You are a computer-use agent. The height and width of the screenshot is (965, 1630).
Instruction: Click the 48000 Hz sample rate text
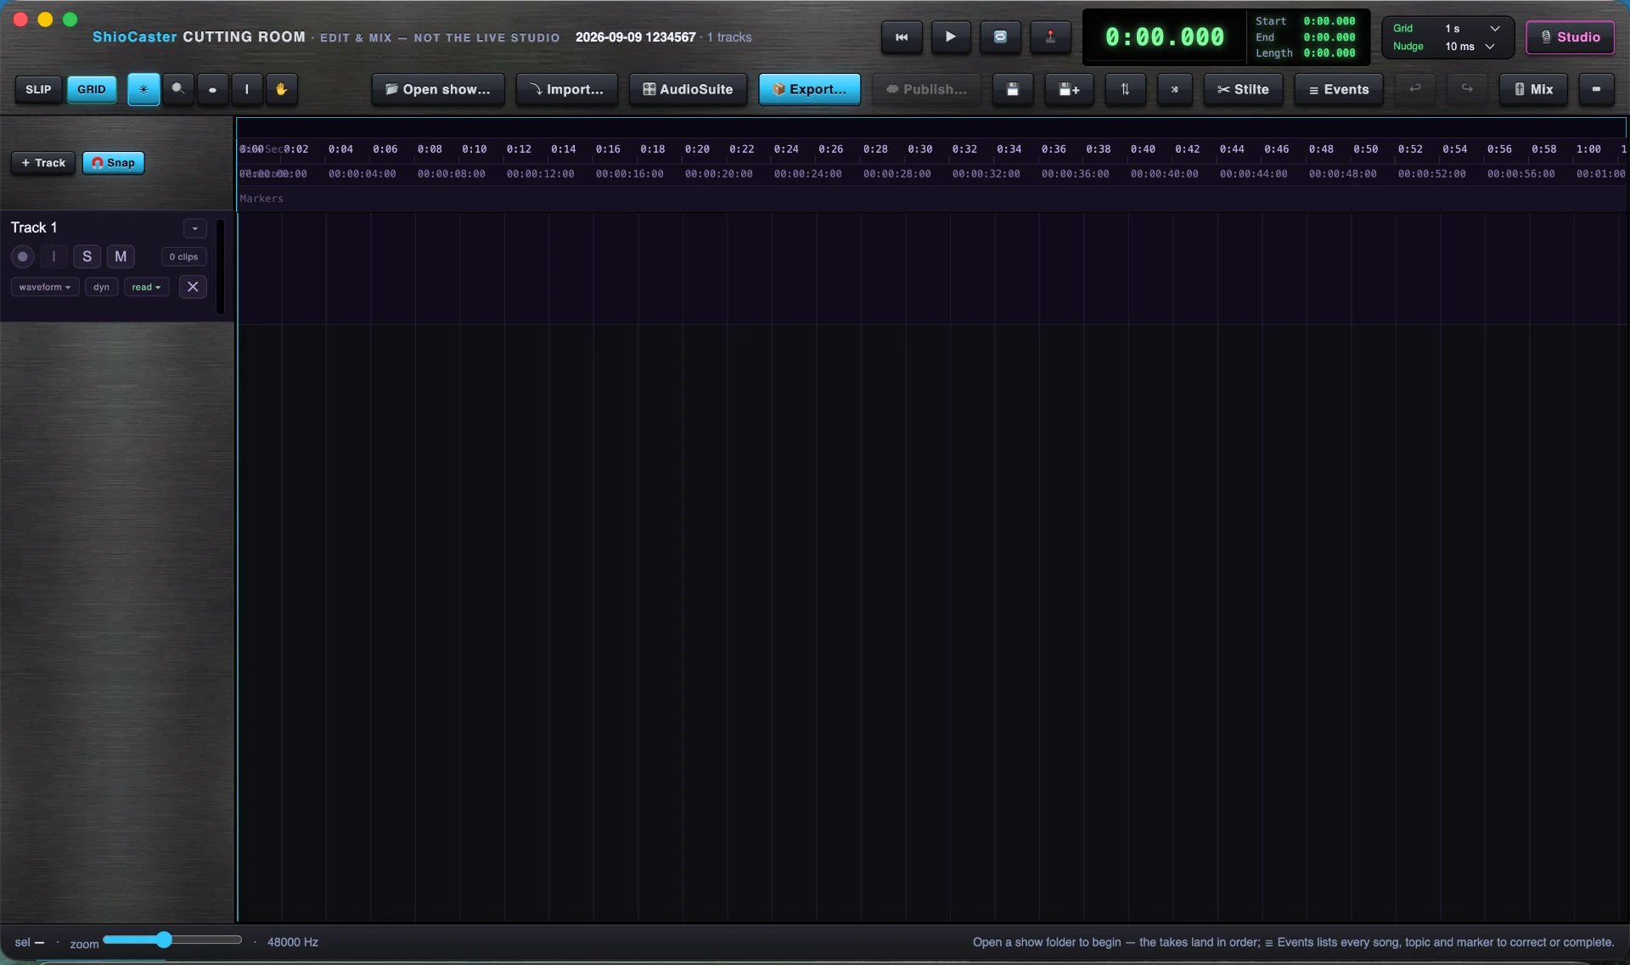click(x=293, y=942)
